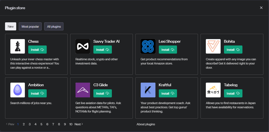This screenshot has height=132, width=269.
Task: Click the Bohita plugin title
Action: click(x=229, y=41)
